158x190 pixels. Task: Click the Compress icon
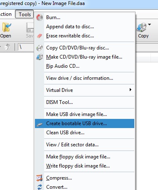(x=39, y=178)
